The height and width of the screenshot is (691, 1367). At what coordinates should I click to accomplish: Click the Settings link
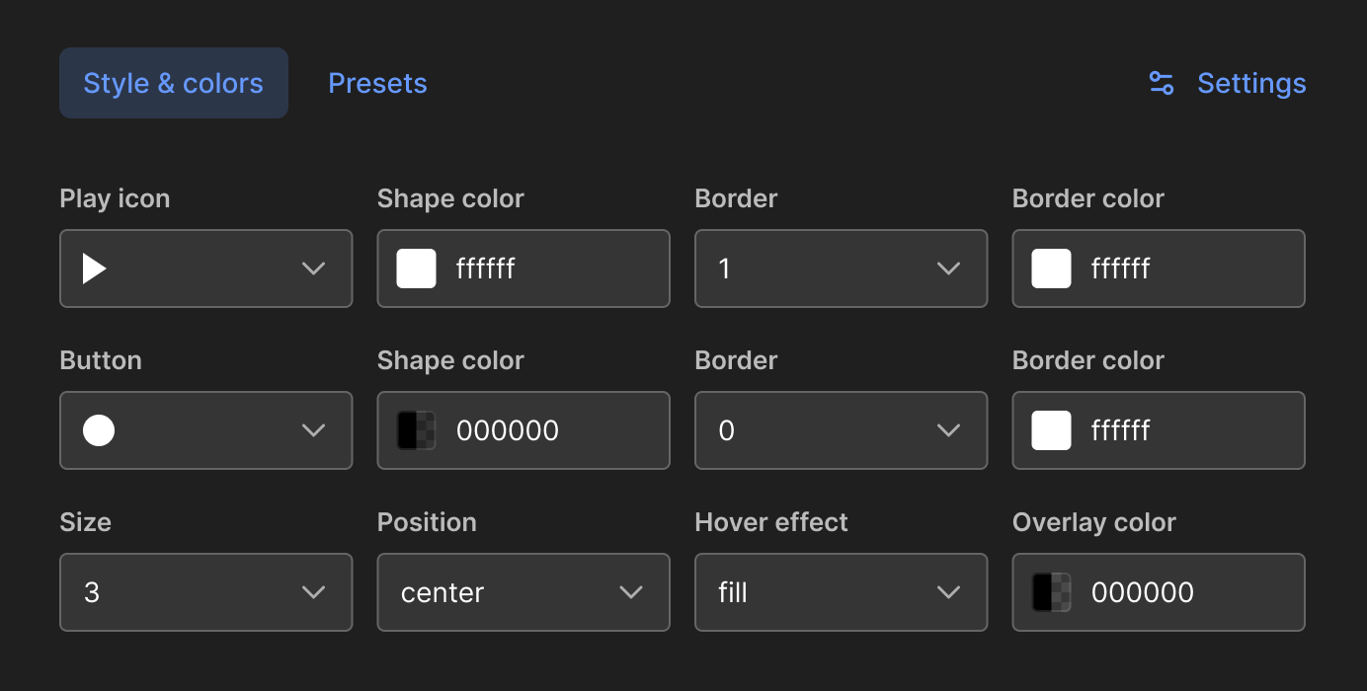(1251, 83)
